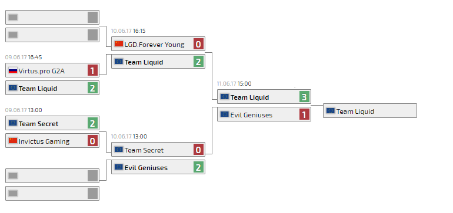The image size is (453, 213).
Task: Click EU flag beside Team Secret 09.06.17 match
Action: (x=13, y=123)
